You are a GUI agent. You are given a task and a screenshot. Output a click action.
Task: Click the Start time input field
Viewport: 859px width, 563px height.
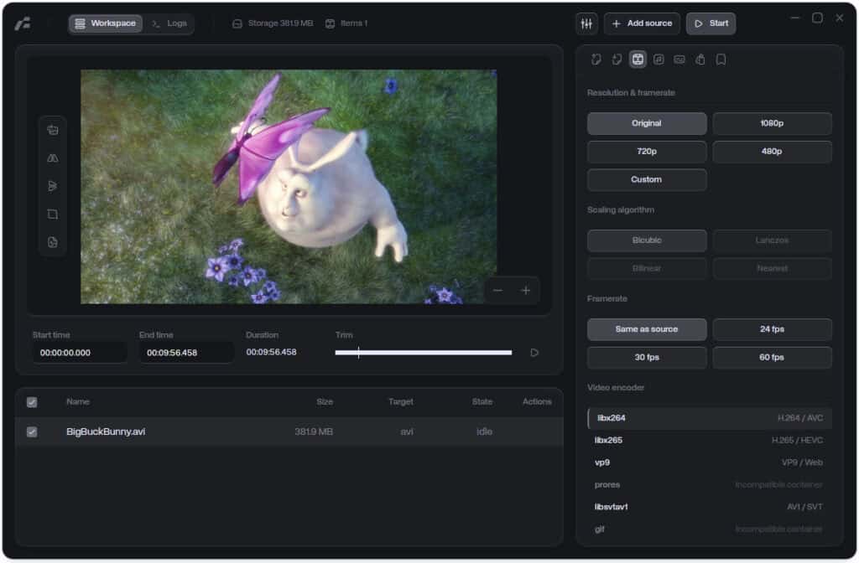(x=80, y=353)
